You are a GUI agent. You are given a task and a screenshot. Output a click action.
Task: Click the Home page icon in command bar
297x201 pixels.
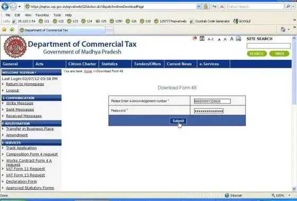[283, 30]
